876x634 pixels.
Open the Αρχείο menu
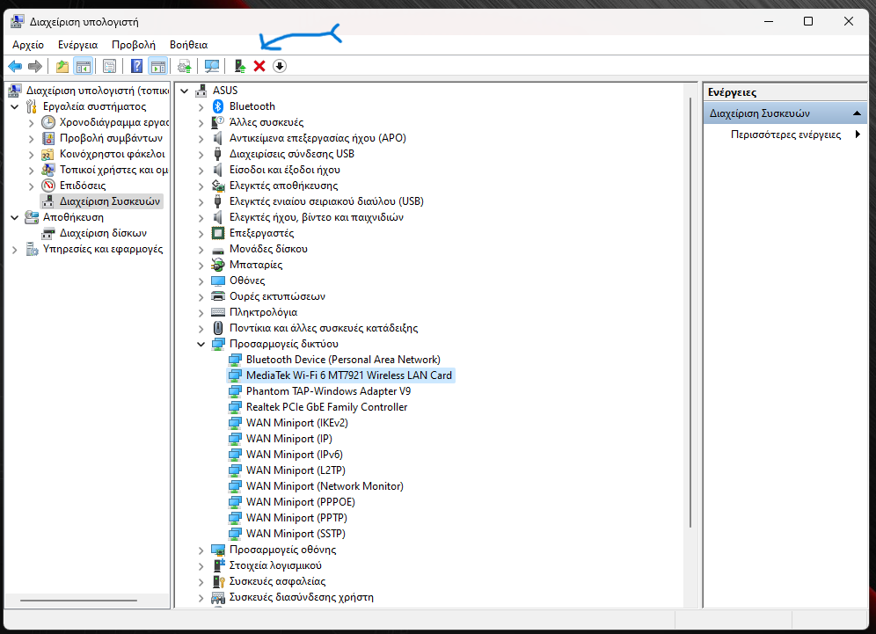point(28,45)
